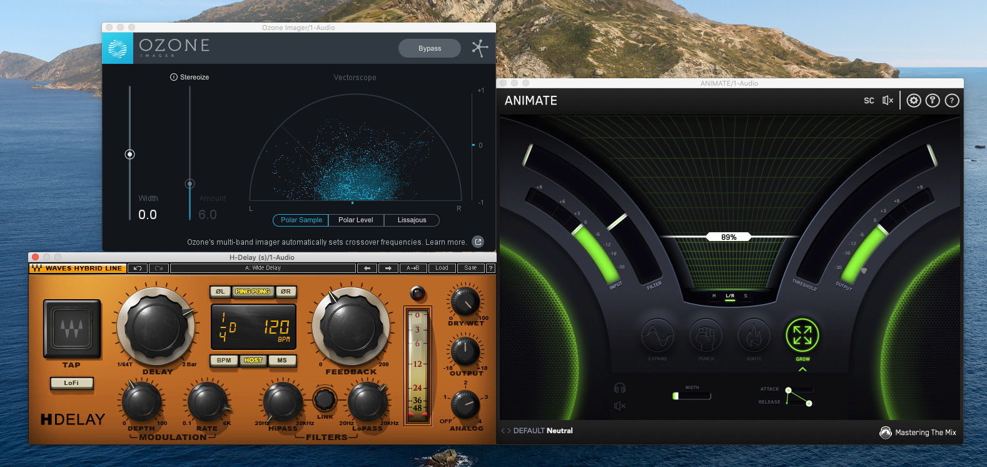Click the modulation DEPTH knob

(142, 403)
